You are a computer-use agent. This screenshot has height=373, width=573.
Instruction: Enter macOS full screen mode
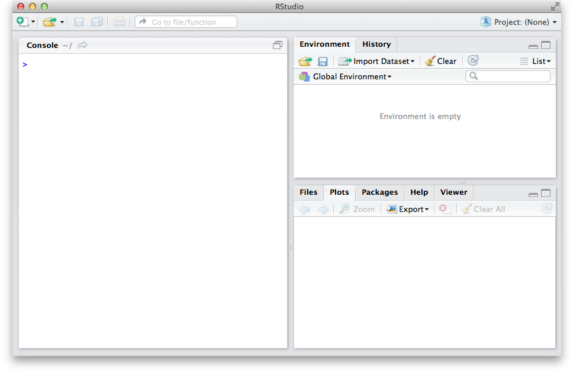click(x=555, y=7)
